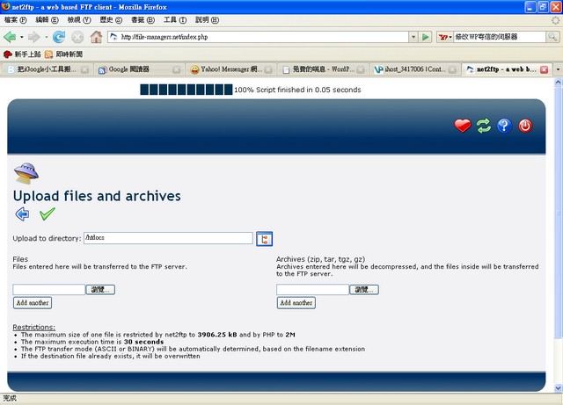This screenshot has height=405, width=563.
Task: Click the Yahoo search box
Action: [x=500, y=37]
